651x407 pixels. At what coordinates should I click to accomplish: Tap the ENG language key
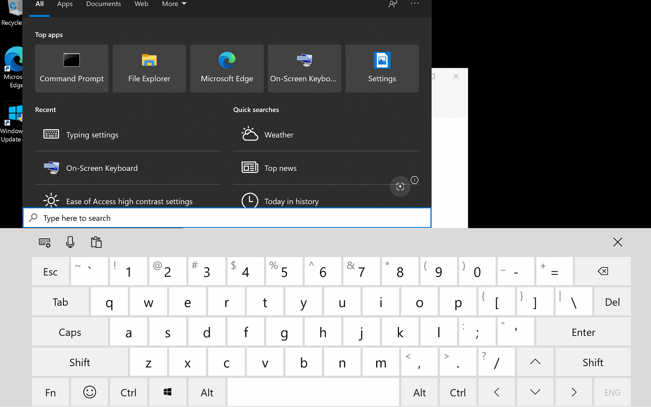(x=612, y=392)
